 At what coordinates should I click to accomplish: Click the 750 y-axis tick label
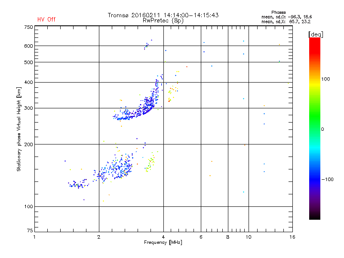pos(28,27)
